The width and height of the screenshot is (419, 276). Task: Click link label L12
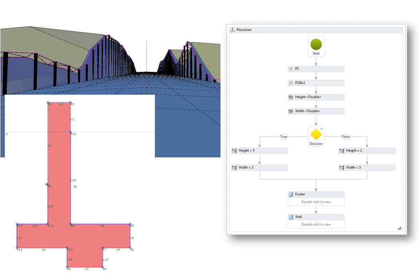35,226
